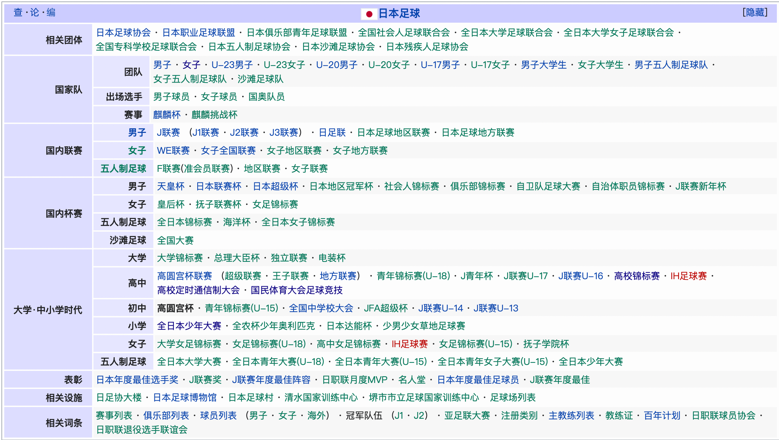The height and width of the screenshot is (440, 779).
Task: Open J联赛新年杯 link
Action: coord(701,186)
